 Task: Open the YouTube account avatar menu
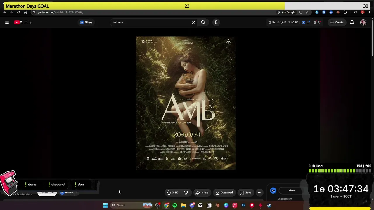coord(363,22)
